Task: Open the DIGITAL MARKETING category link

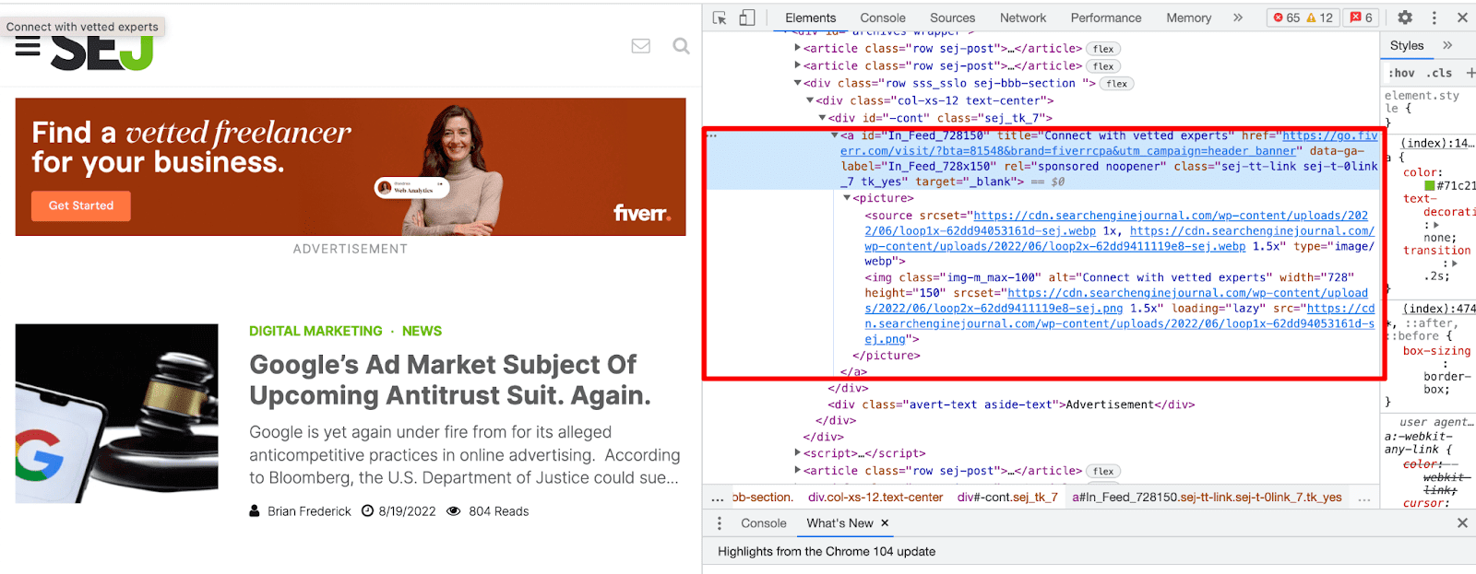Action: [x=315, y=331]
